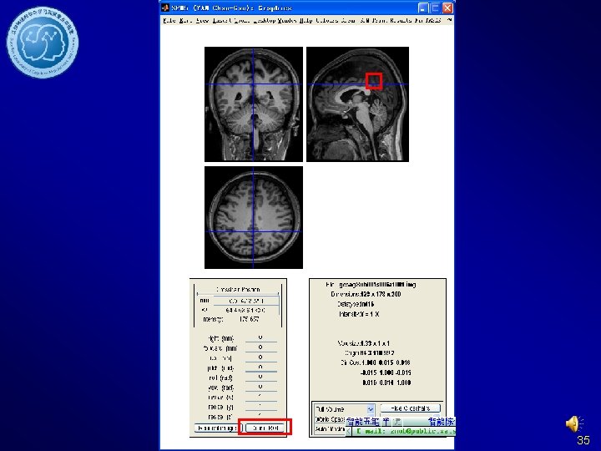
Task: Open the Desktop menu
Action: (265, 20)
